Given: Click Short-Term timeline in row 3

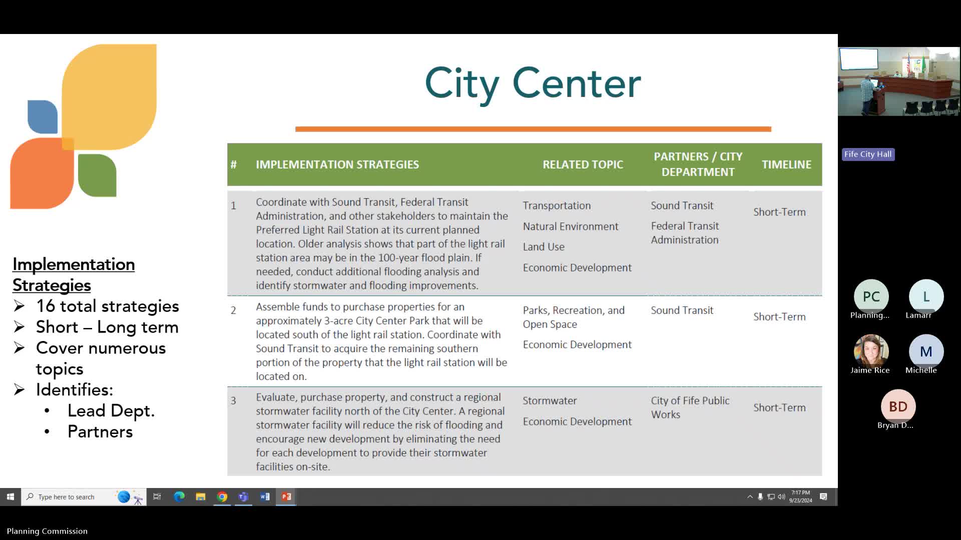Looking at the screenshot, I should (x=779, y=407).
